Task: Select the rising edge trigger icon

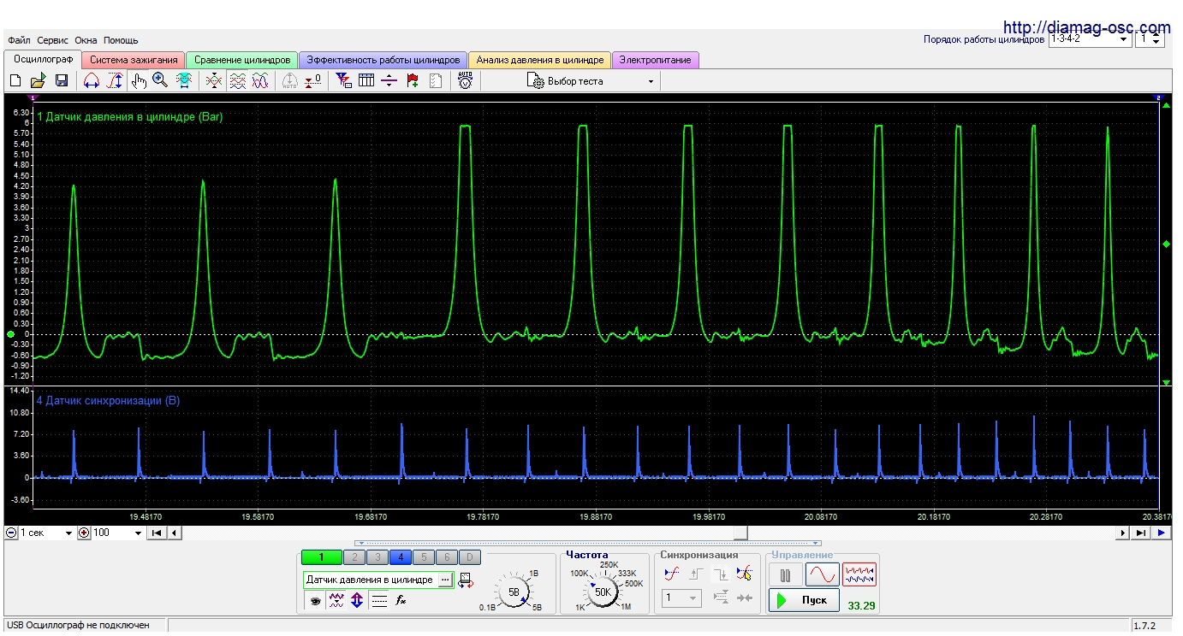Action: 696,574
